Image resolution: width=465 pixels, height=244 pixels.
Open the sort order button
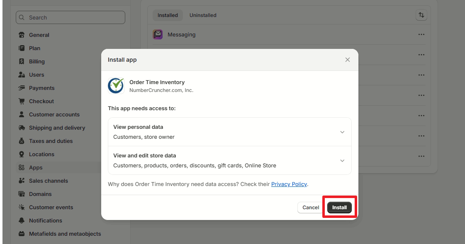pyautogui.click(x=421, y=15)
